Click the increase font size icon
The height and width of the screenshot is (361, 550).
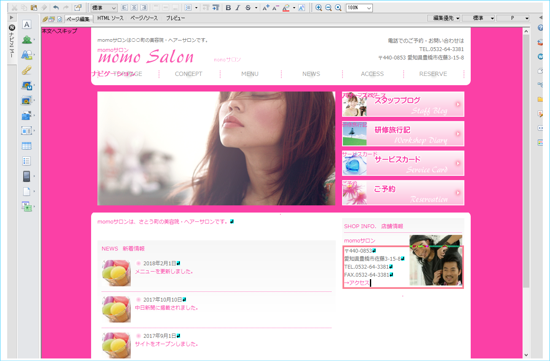coord(266,8)
